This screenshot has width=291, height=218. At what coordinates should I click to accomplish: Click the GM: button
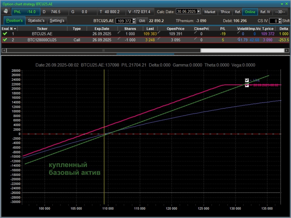(142, 21)
